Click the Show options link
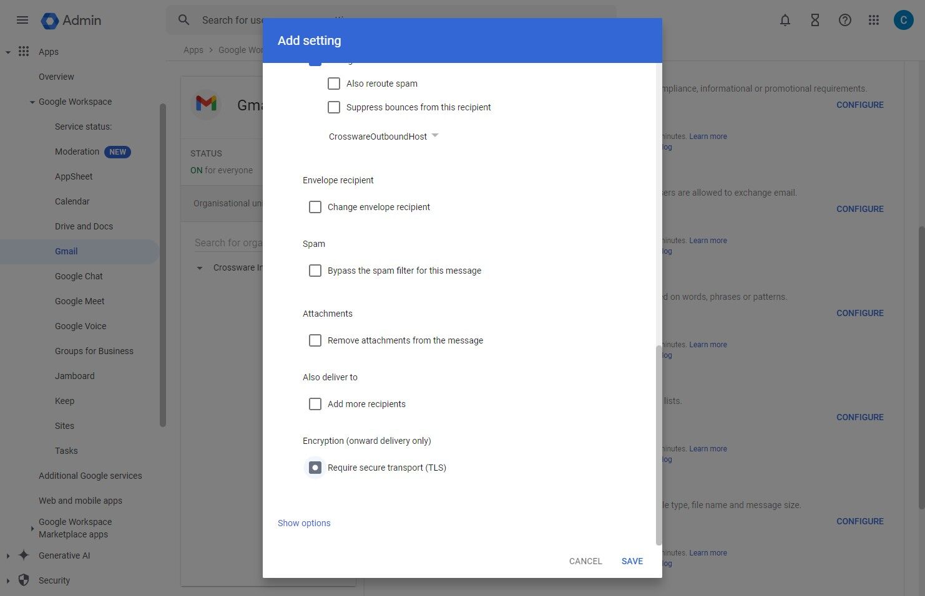This screenshot has width=925, height=596. click(x=304, y=523)
